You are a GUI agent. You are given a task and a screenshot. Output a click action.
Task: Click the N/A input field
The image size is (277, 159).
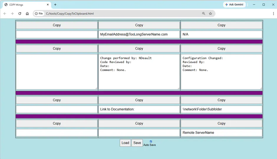[x=221, y=34]
